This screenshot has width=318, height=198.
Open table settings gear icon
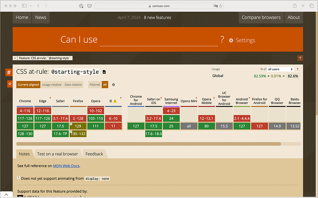pyautogui.click(x=113, y=85)
